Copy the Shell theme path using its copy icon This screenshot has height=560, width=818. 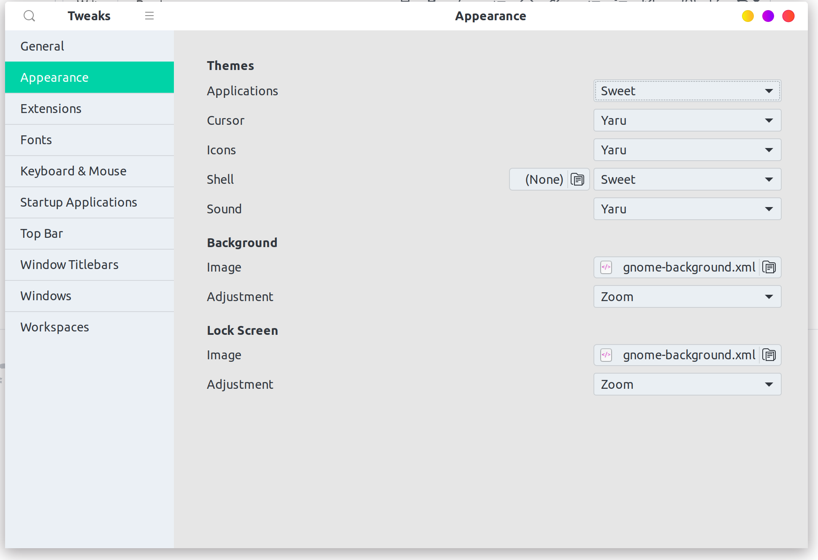coord(578,179)
